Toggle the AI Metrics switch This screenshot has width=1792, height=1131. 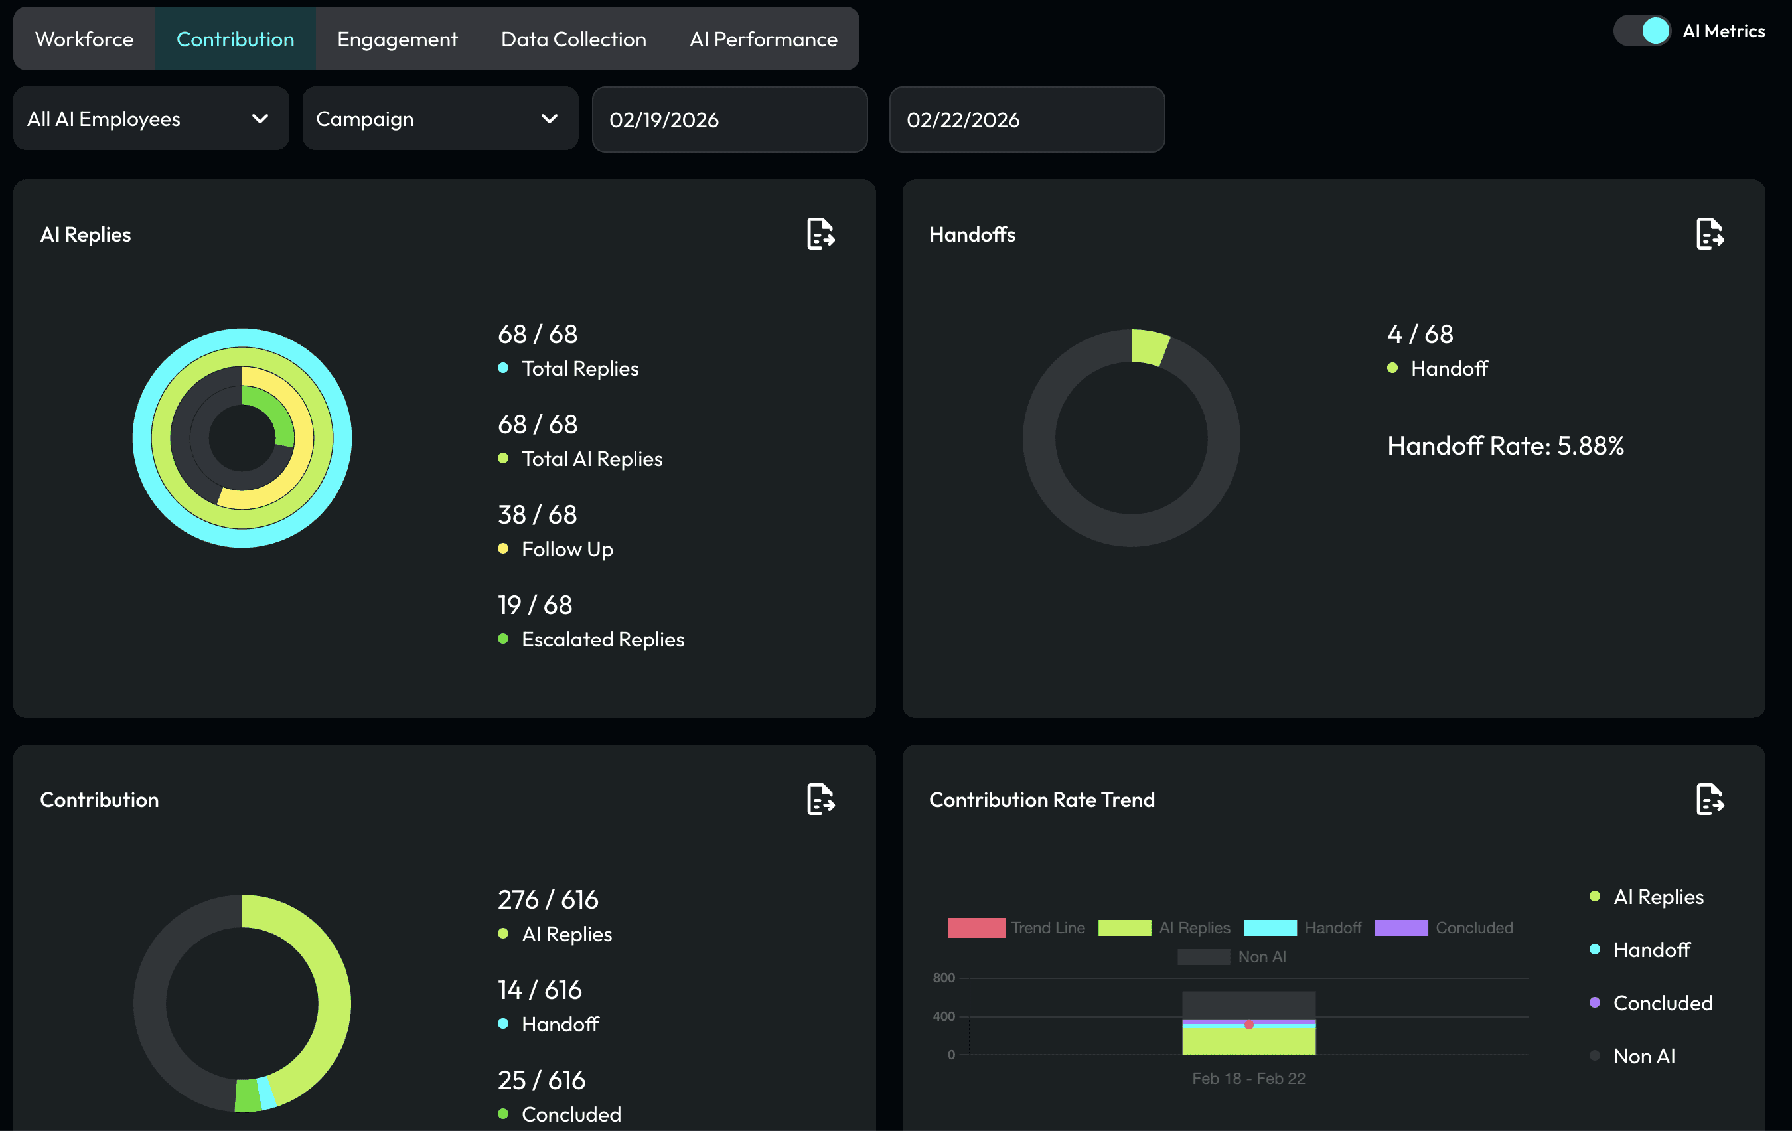point(1642,31)
